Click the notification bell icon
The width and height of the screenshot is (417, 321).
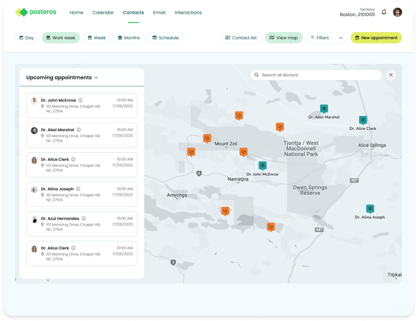point(384,12)
